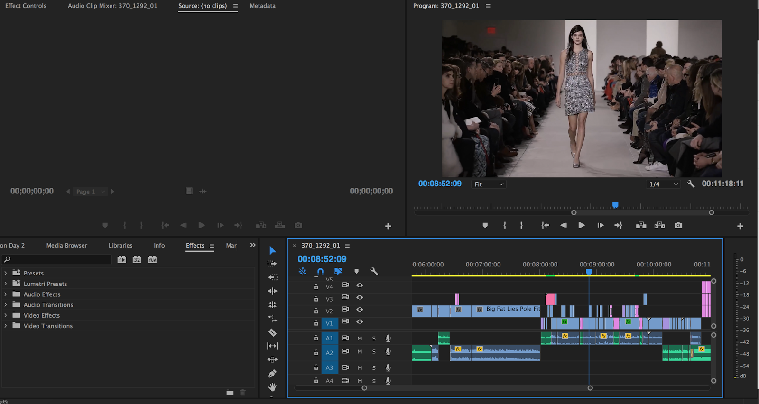
Task: Expand the Presets folder
Action: 5,273
